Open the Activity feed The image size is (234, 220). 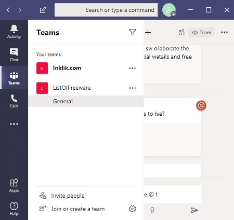click(x=14, y=32)
